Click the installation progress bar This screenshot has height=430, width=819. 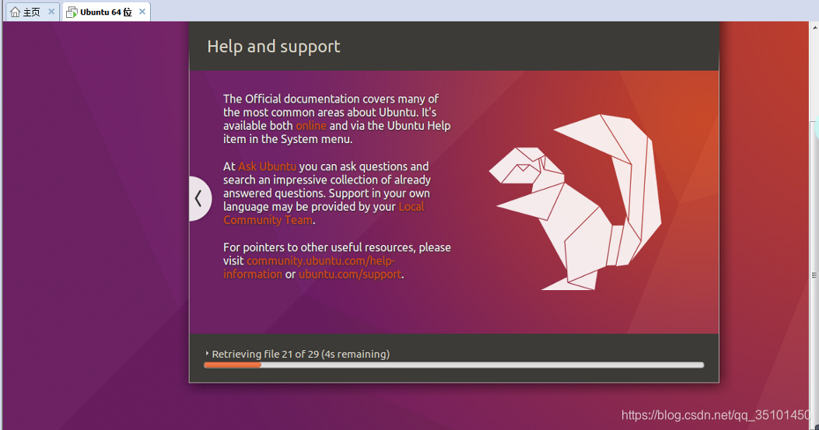tap(454, 365)
